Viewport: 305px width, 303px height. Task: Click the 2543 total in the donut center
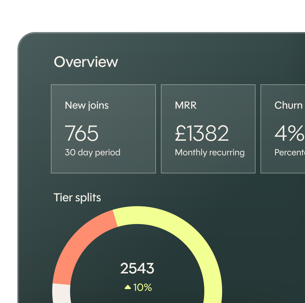(137, 269)
